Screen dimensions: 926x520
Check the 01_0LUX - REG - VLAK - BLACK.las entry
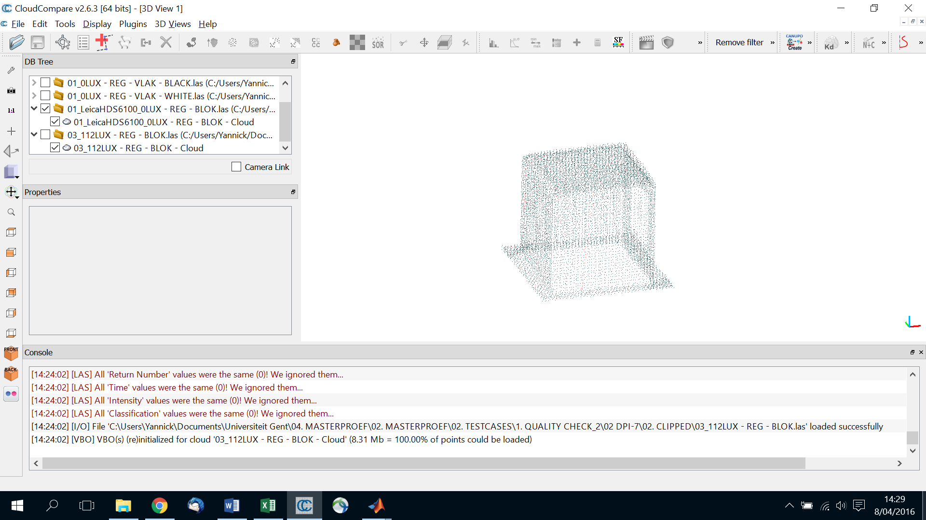46,82
